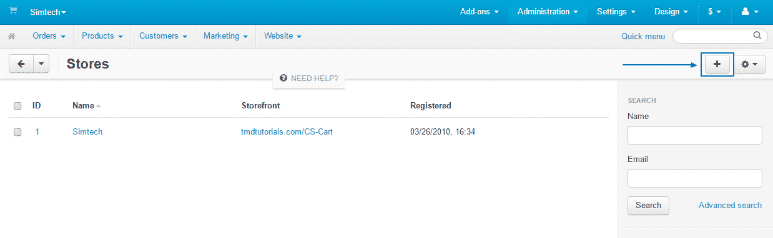Open the Advanced search link
Viewport: 773px width, 238px height.
[x=730, y=205]
